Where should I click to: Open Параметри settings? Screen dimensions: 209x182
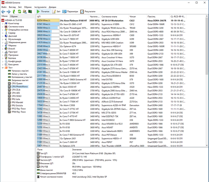tap(70, 11)
